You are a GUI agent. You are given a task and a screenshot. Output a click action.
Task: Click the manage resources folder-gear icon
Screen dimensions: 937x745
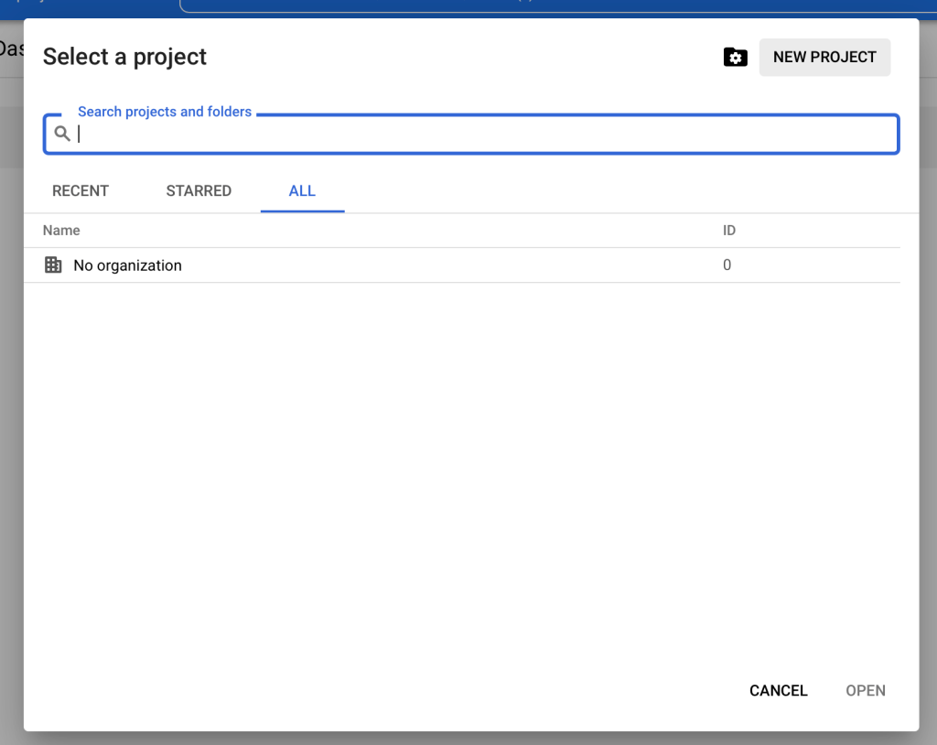point(735,57)
